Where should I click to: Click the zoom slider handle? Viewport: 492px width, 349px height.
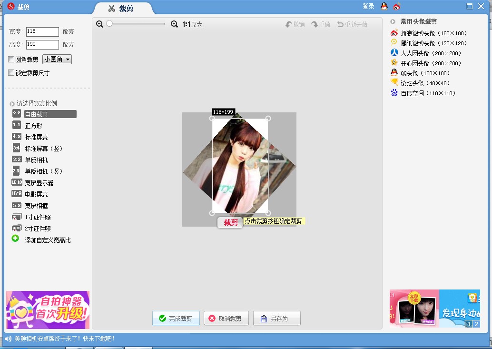pos(109,24)
